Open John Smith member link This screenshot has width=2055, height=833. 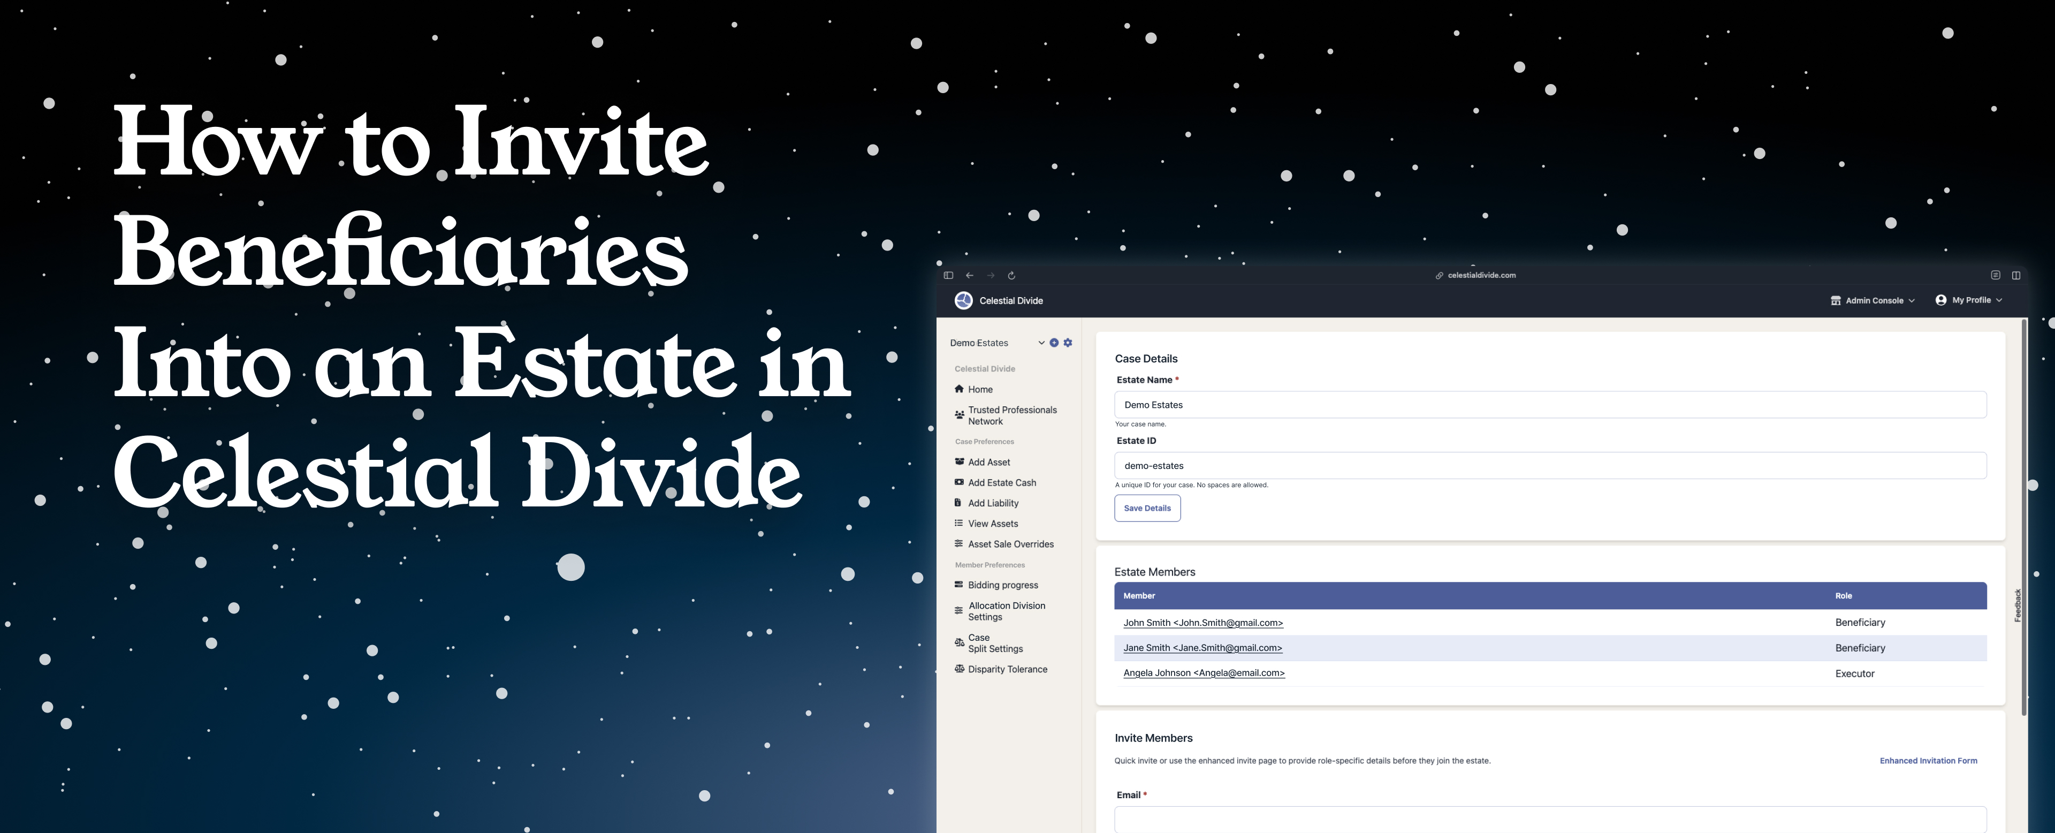tap(1203, 623)
